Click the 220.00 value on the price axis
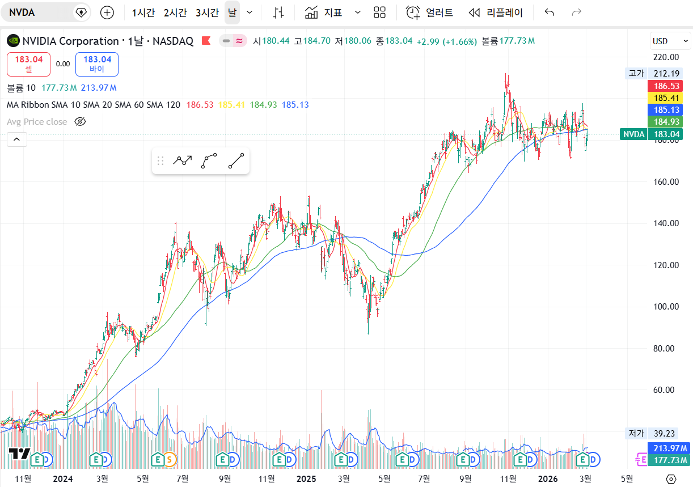The width and height of the screenshot is (693, 487). point(666,57)
